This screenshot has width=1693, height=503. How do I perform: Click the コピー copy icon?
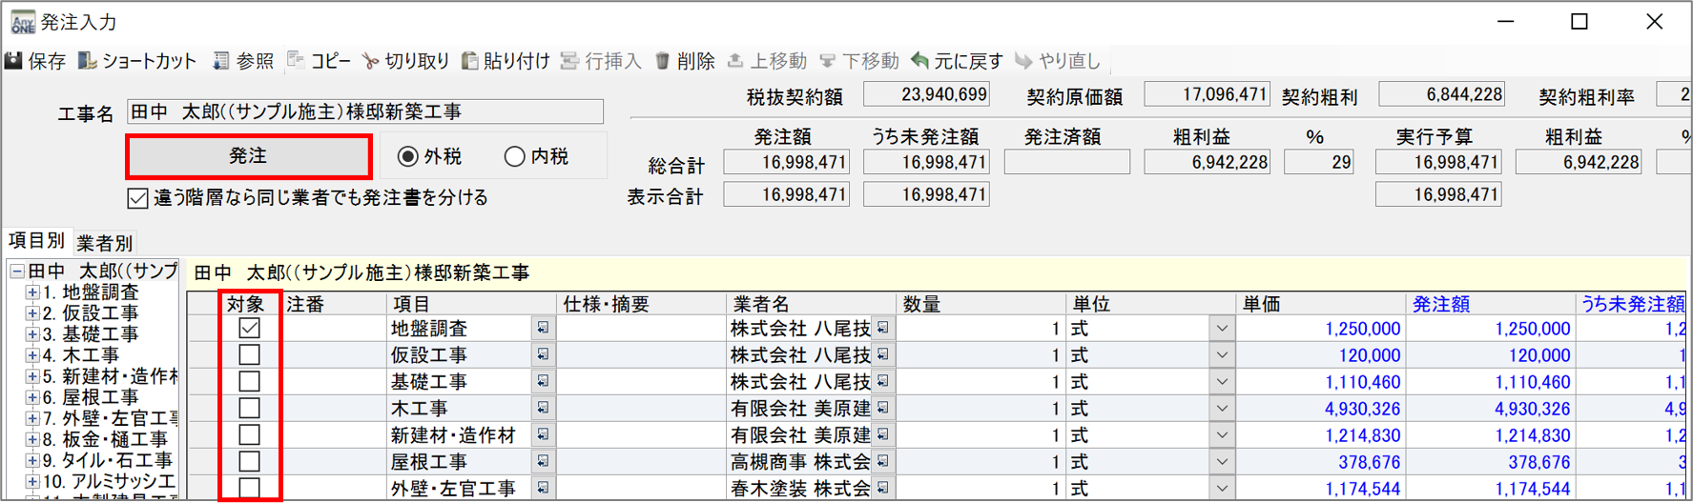(297, 61)
